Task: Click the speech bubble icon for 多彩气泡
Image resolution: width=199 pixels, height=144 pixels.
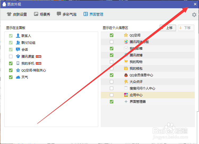Action: (x=59, y=14)
